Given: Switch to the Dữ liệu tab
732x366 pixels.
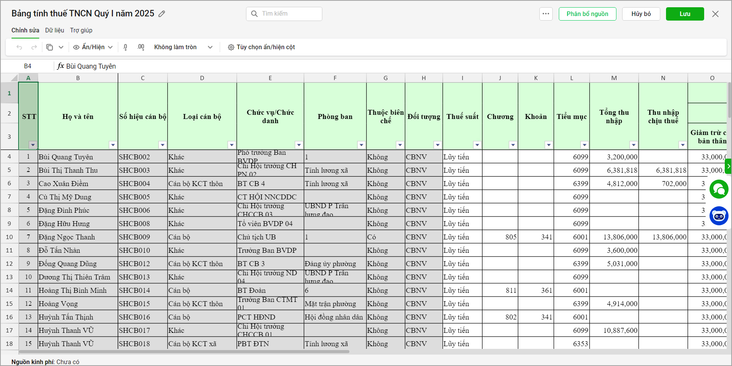Looking at the screenshot, I should coord(55,30).
